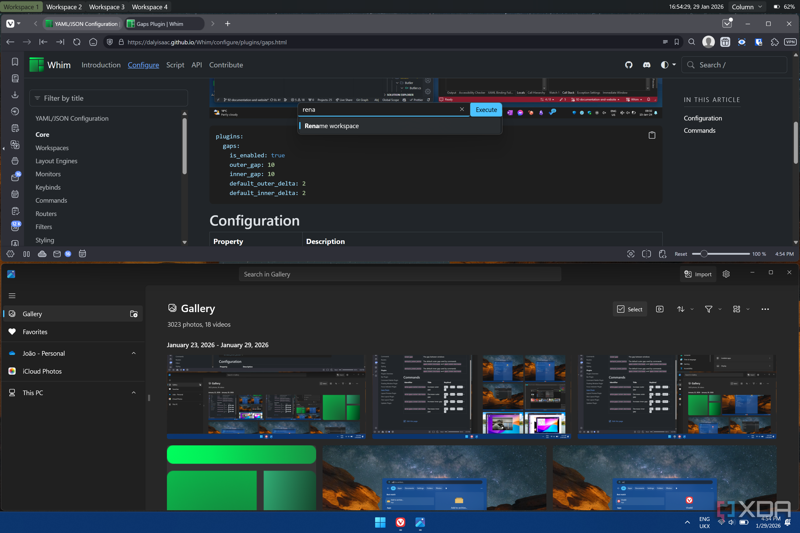Copy the plugins YAML code block

click(652, 135)
